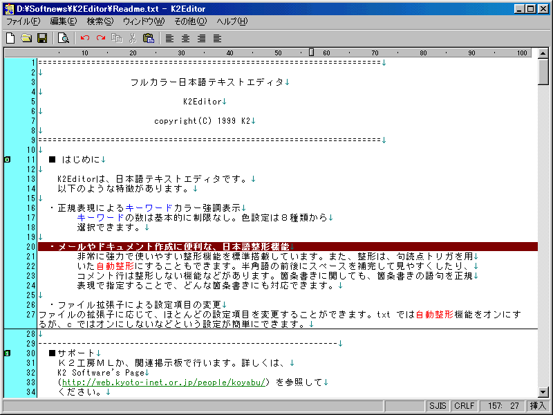Screen dimensions: 553x415
Task: Click the K2 Software's Page line
Action: [x=101, y=373]
